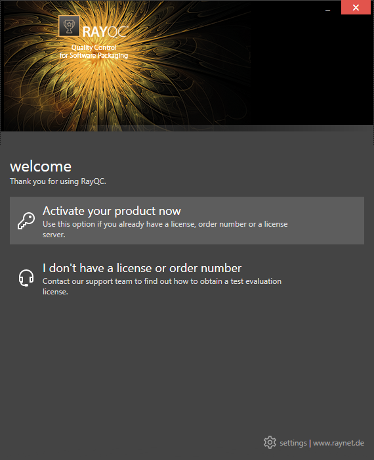The height and width of the screenshot is (460, 374).
Task: Click the "welcome" heading
Action: [41, 167]
